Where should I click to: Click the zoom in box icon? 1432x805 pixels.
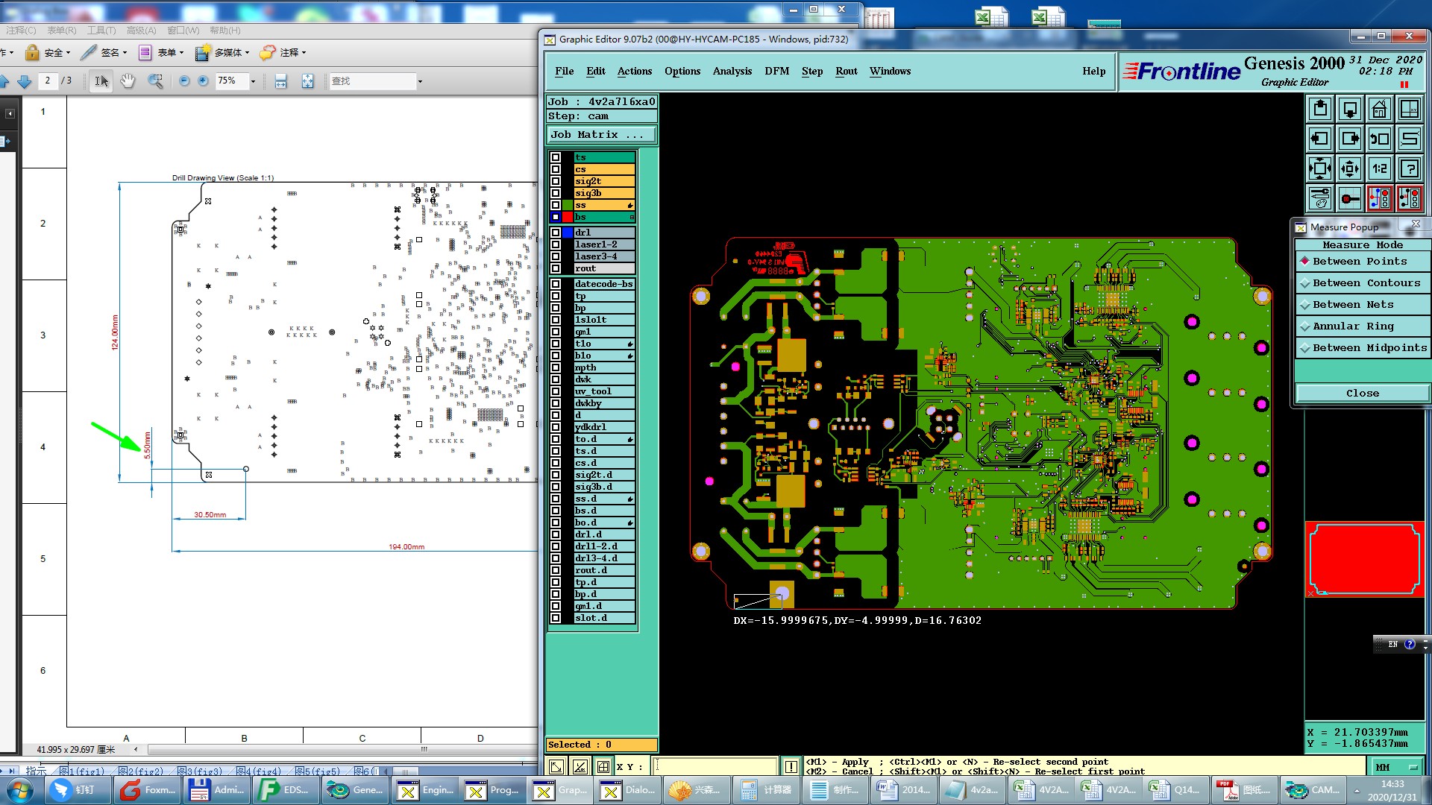[1320, 168]
